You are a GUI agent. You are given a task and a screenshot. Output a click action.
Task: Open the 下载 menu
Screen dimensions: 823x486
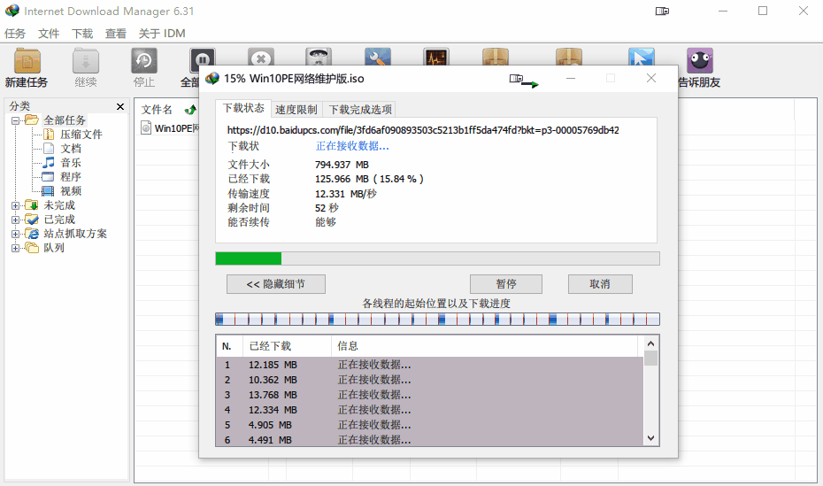(x=82, y=34)
